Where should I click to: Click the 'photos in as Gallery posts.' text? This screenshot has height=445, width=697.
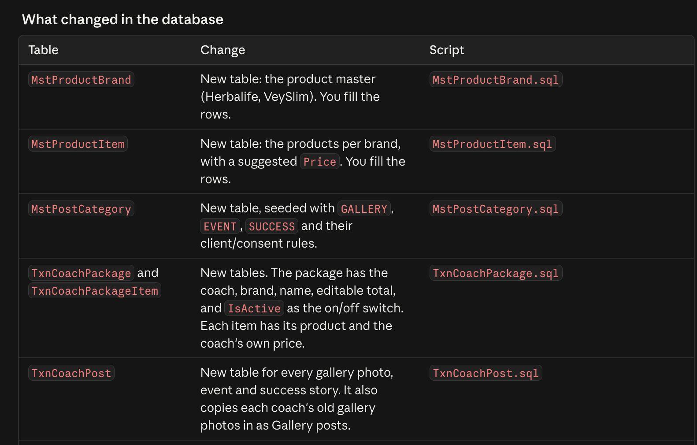click(x=275, y=425)
